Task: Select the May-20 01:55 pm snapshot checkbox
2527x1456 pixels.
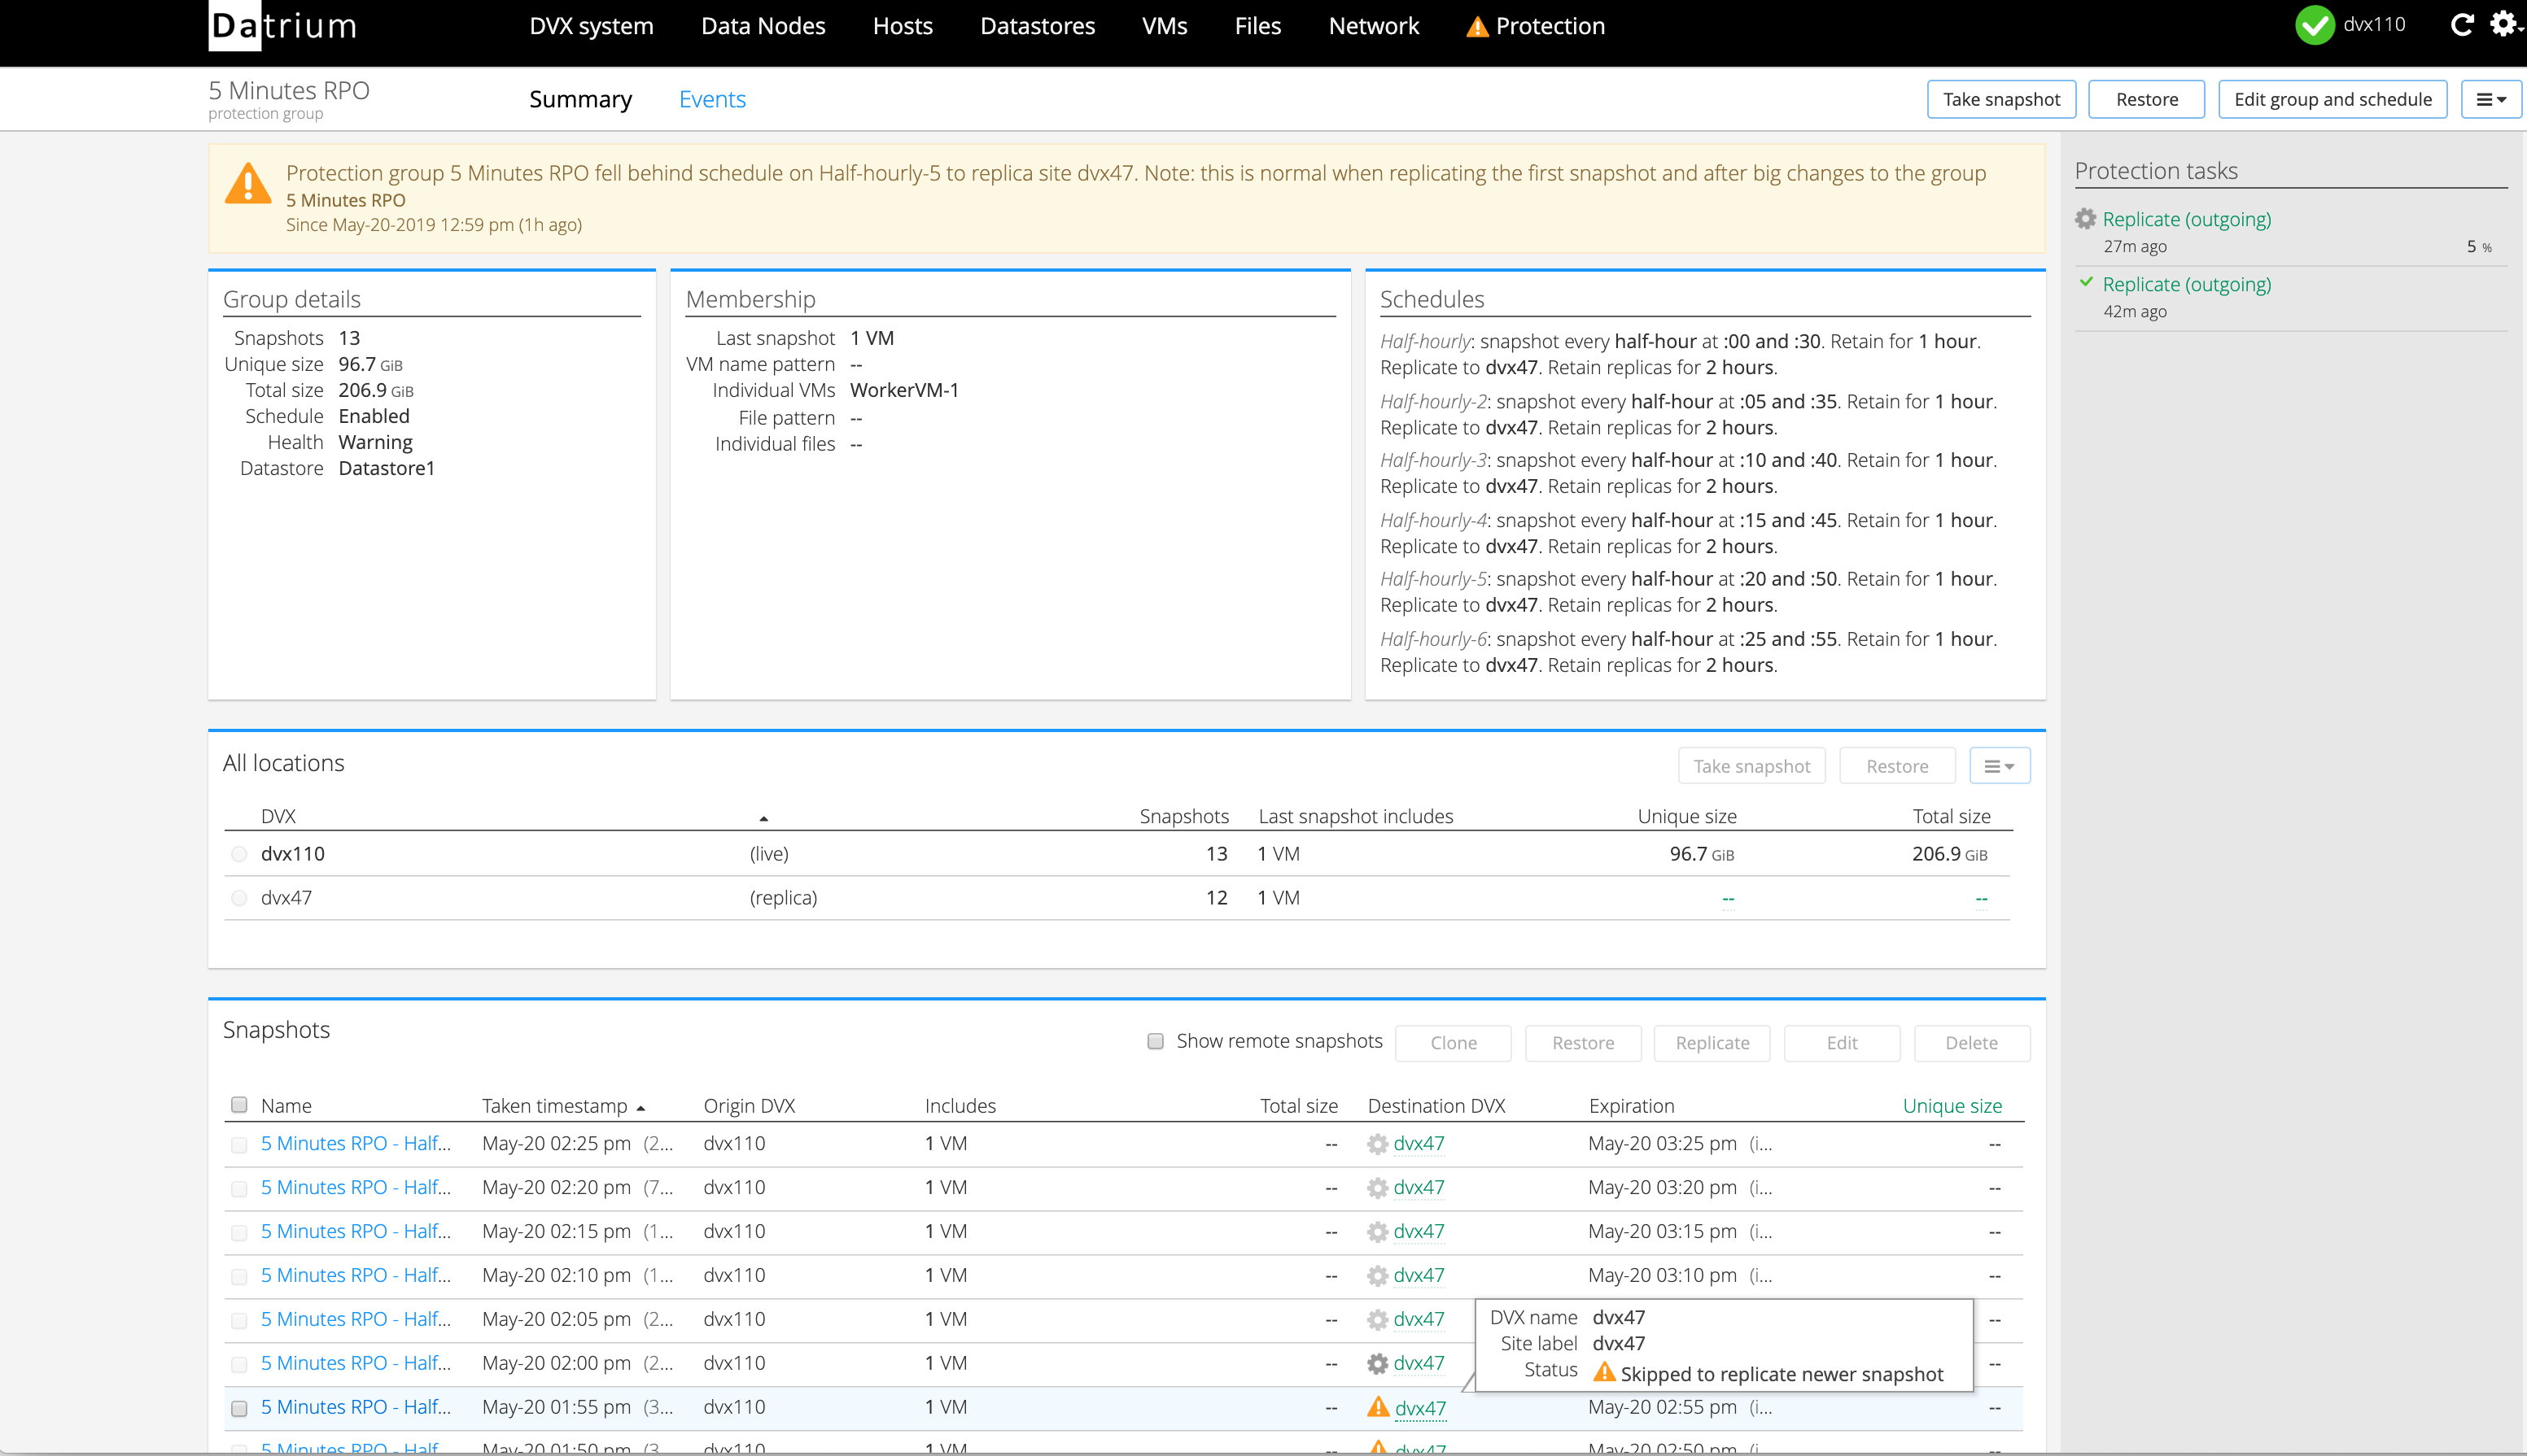Action: pos(239,1409)
